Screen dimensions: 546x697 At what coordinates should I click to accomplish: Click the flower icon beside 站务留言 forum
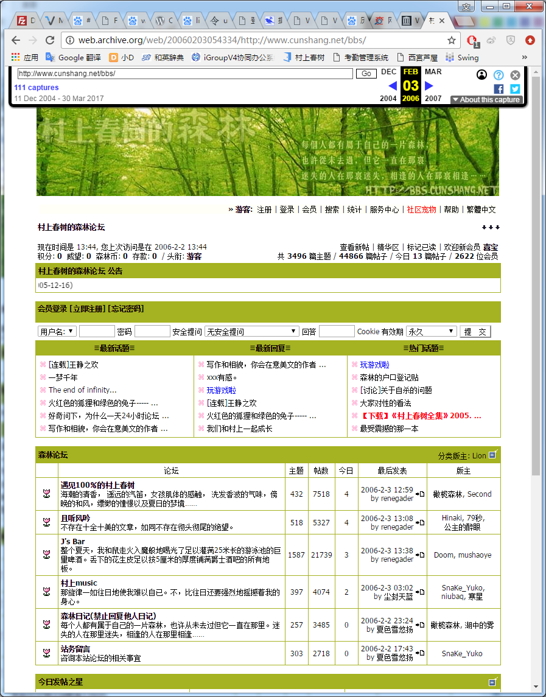pos(47,653)
